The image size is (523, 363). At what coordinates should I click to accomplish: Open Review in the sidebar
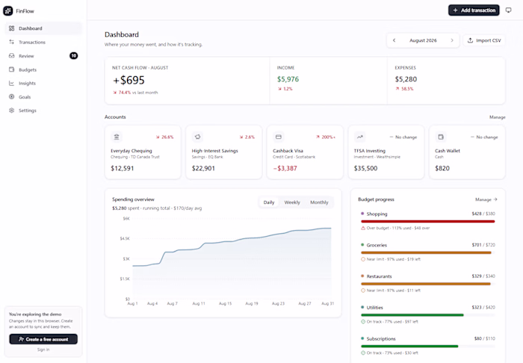tap(43, 56)
